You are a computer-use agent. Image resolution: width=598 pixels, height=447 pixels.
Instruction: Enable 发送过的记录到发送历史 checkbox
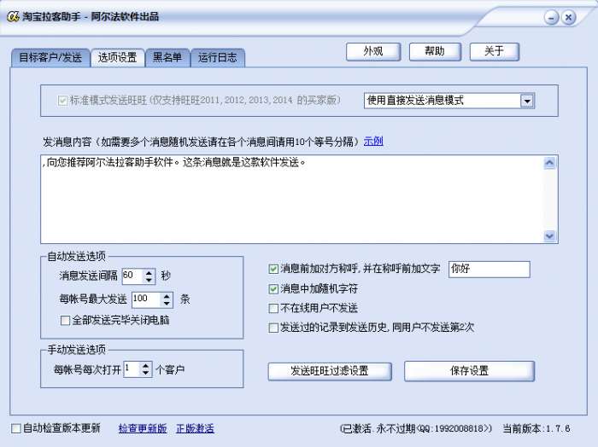pyautogui.click(x=273, y=328)
